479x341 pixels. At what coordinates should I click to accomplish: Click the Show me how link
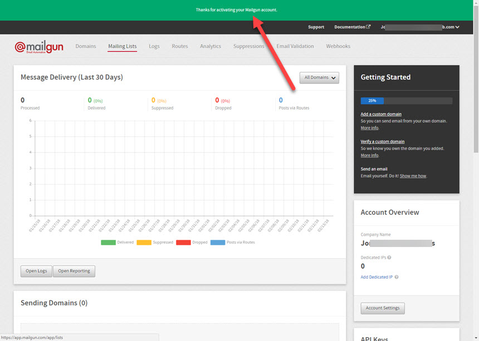[x=413, y=176]
